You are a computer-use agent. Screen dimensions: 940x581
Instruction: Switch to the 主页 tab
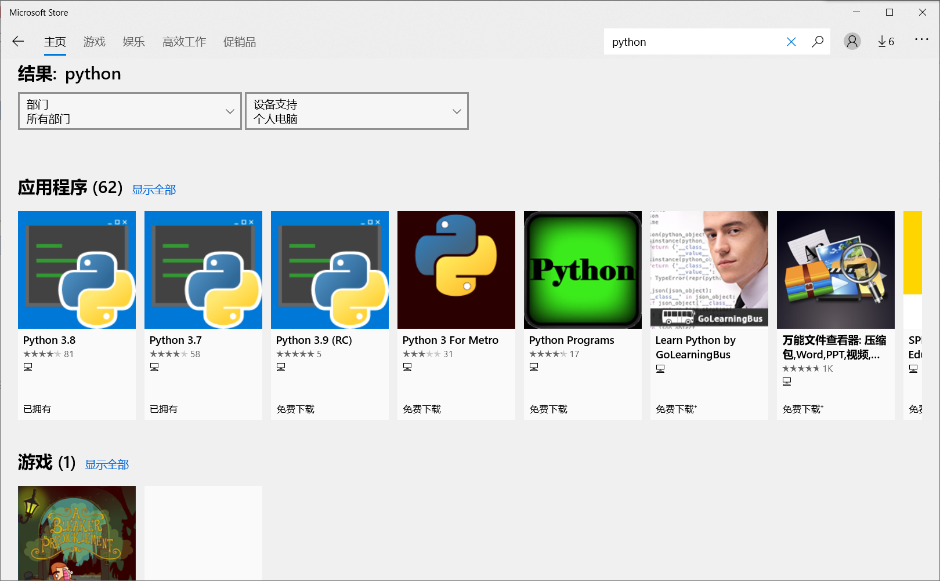pos(55,42)
